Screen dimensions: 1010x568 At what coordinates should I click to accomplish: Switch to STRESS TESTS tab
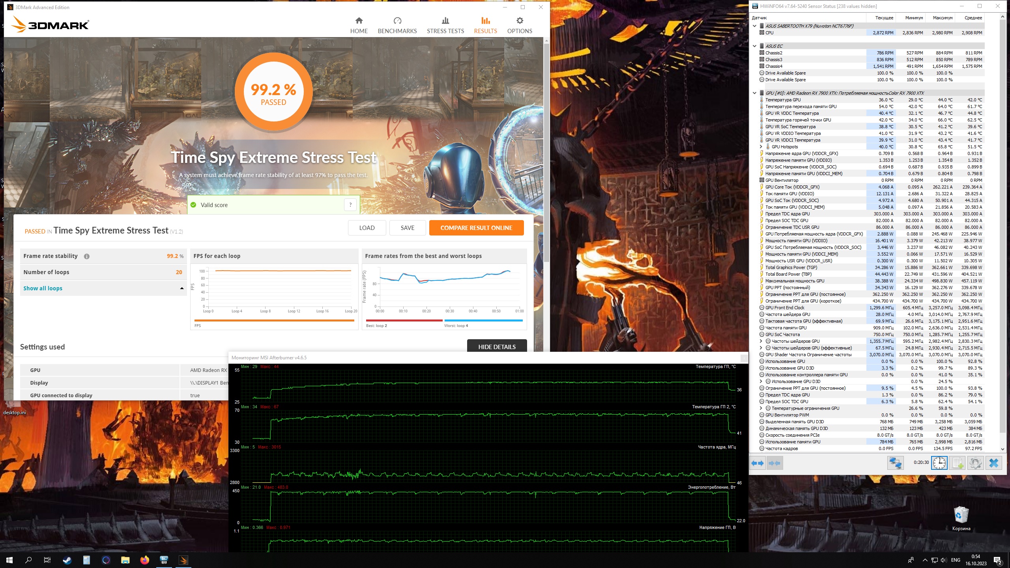pos(445,25)
